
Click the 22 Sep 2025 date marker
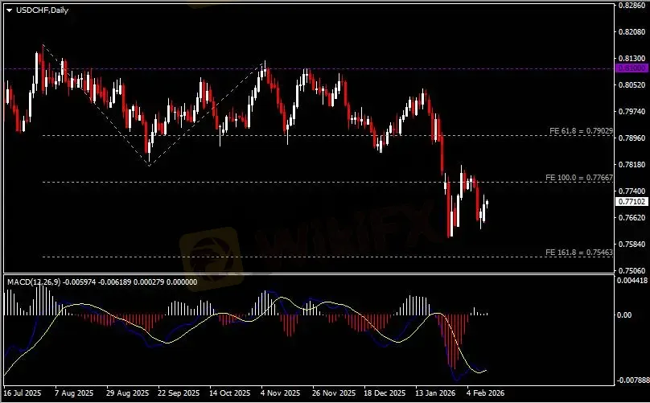(x=179, y=394)
